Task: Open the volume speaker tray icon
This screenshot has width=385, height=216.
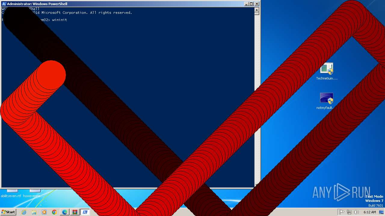Action: (356, 212)
